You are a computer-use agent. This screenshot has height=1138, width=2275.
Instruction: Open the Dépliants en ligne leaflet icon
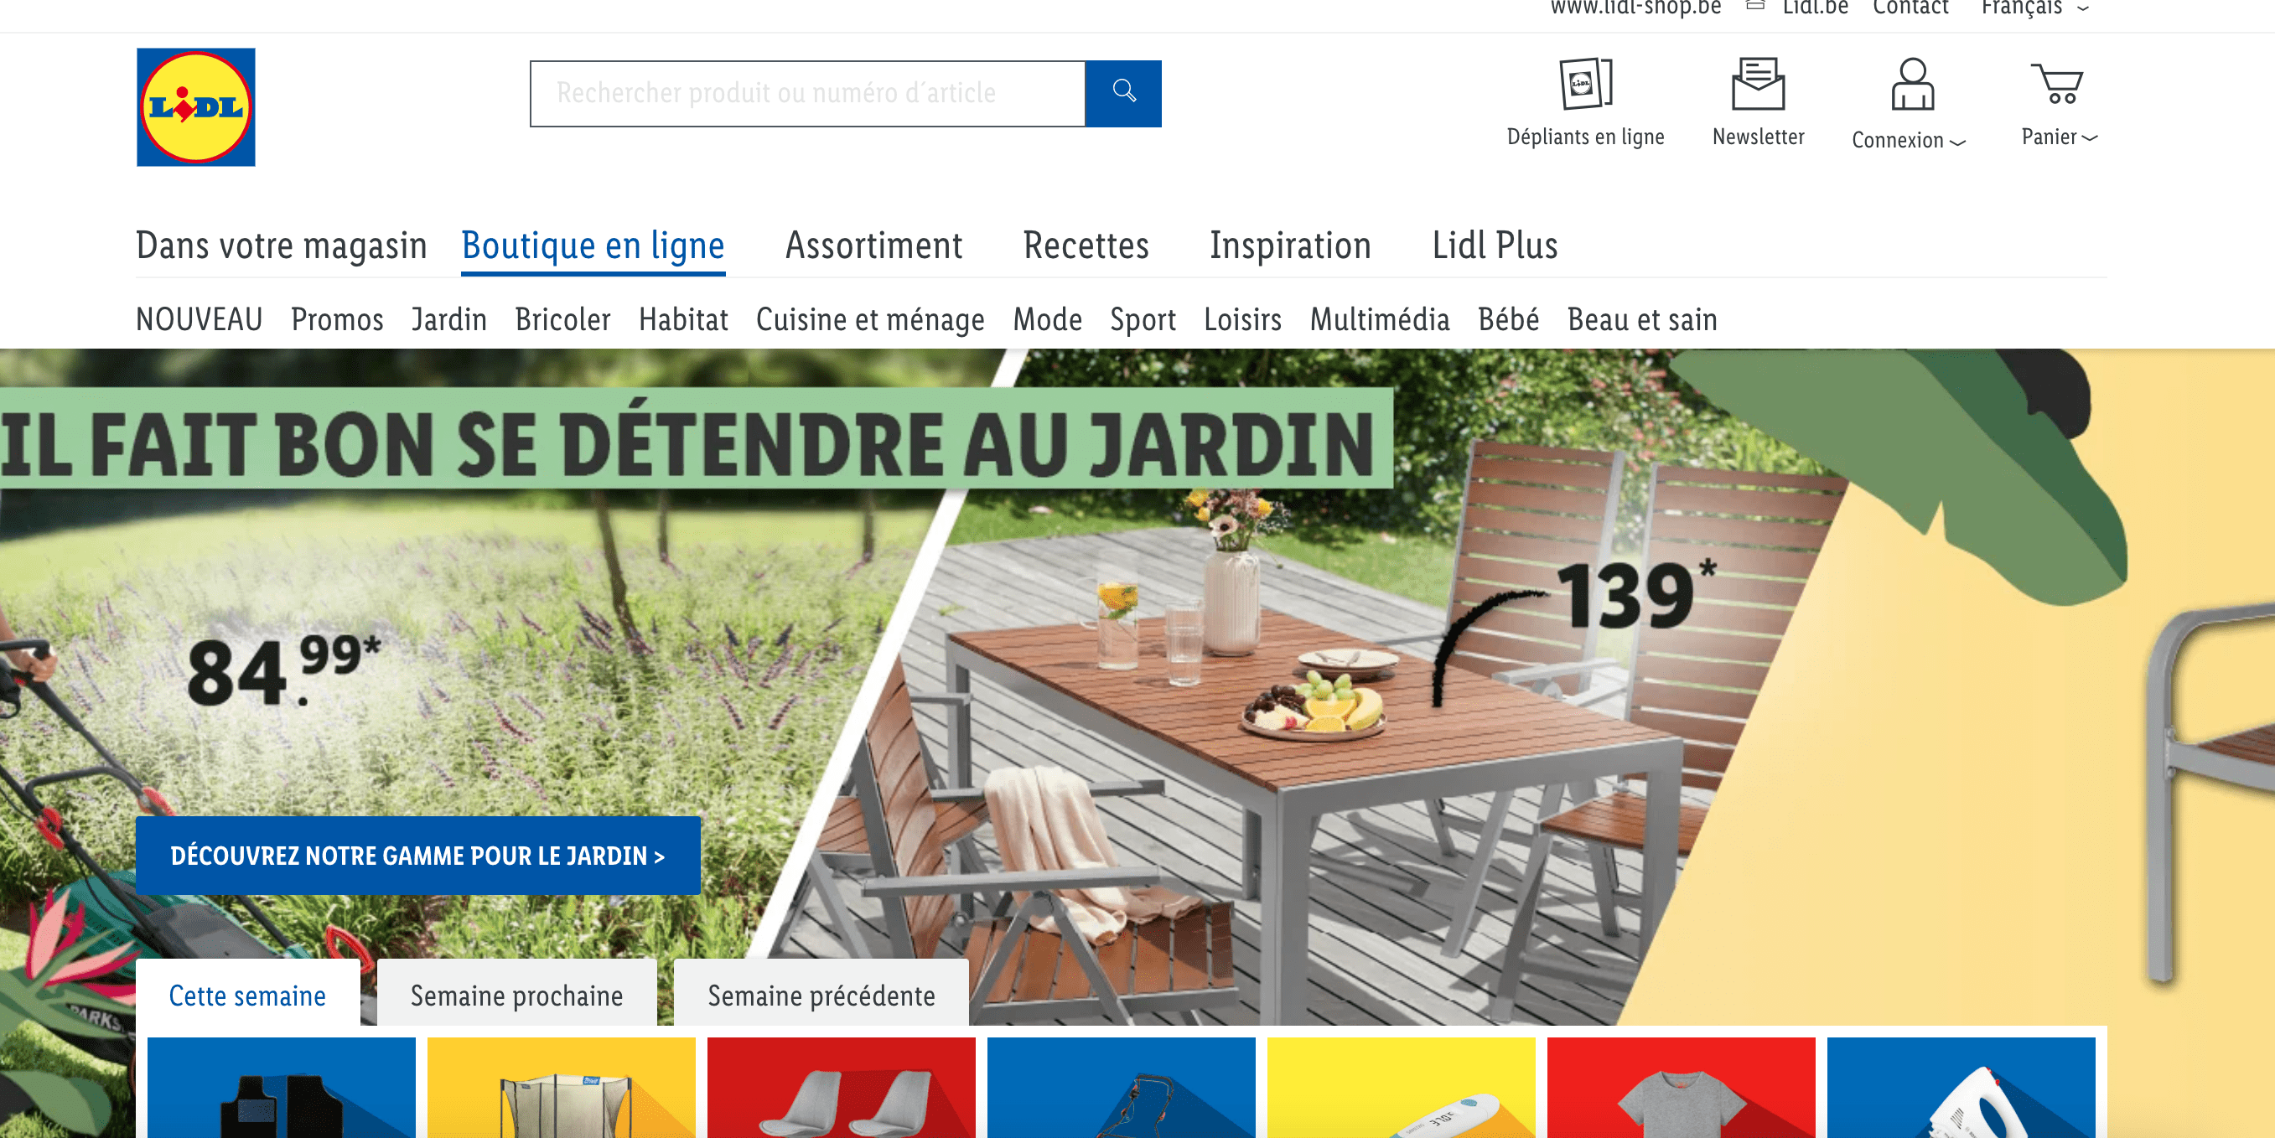click(x=1585, y=83)
